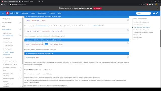This screenshot has height=91, width=161.
Task: Dismiss the survey banner with the X
Action: (x=158, y=8)
